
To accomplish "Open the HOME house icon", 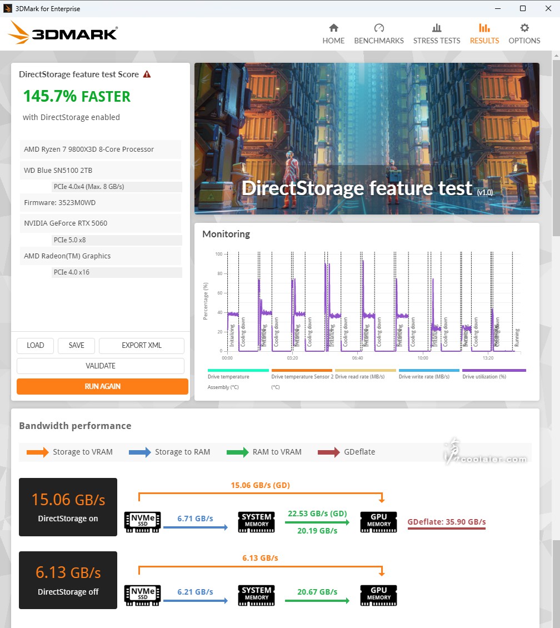I will click(x=333, y=28).
